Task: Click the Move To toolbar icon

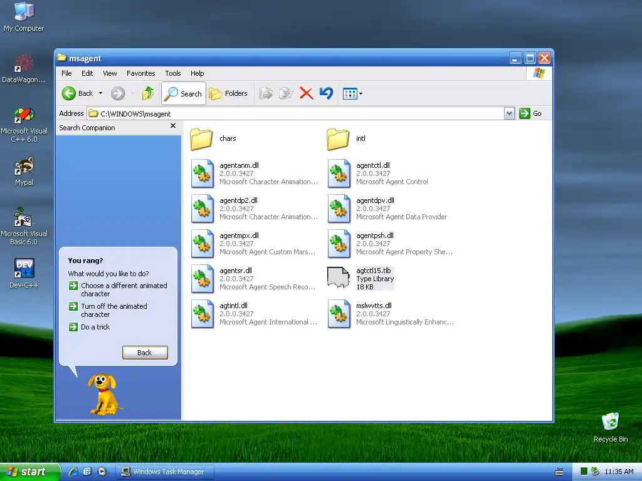Action: click(x=266, y=94)
